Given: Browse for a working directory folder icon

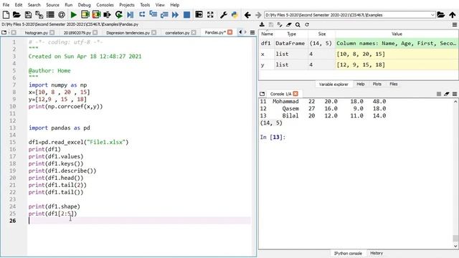Looking at the screenshot, I should (x=441, y=14).
